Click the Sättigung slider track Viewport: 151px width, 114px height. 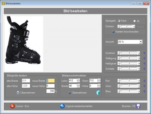(x=129, y=58)
